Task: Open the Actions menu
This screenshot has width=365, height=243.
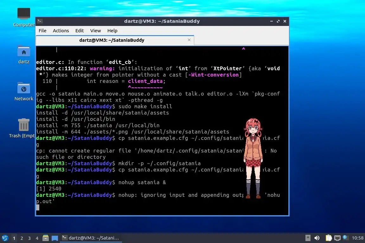Action: tap(61, 31)
